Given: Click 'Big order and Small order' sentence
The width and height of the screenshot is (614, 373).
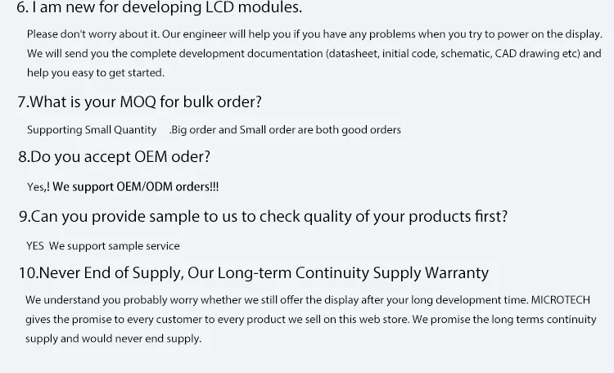Looking at the screenshot, I should pyautogui.click(x=285, y=130).
